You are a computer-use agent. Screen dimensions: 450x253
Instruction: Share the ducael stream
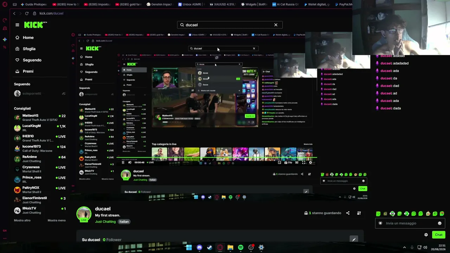pyautogui.click(x=348, y=213)
